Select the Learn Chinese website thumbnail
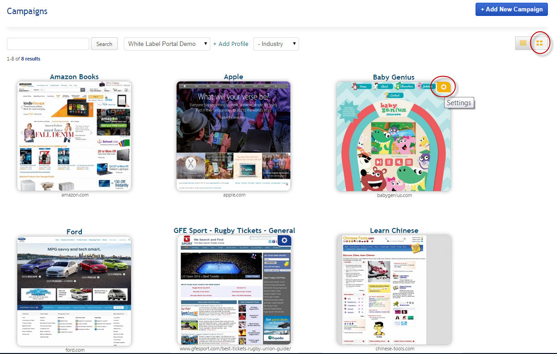The height and width of the screenshot is (354, 557). pos(394,290)
